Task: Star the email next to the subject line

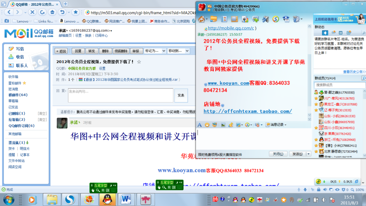Action: (x=139, y=62)
